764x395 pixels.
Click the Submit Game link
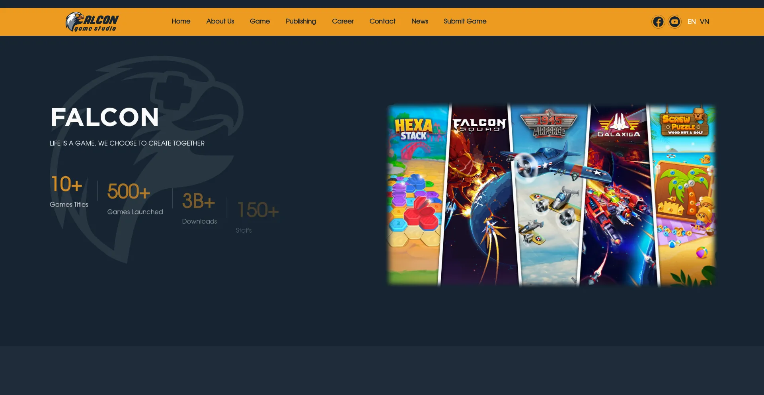tap(465, 21)
